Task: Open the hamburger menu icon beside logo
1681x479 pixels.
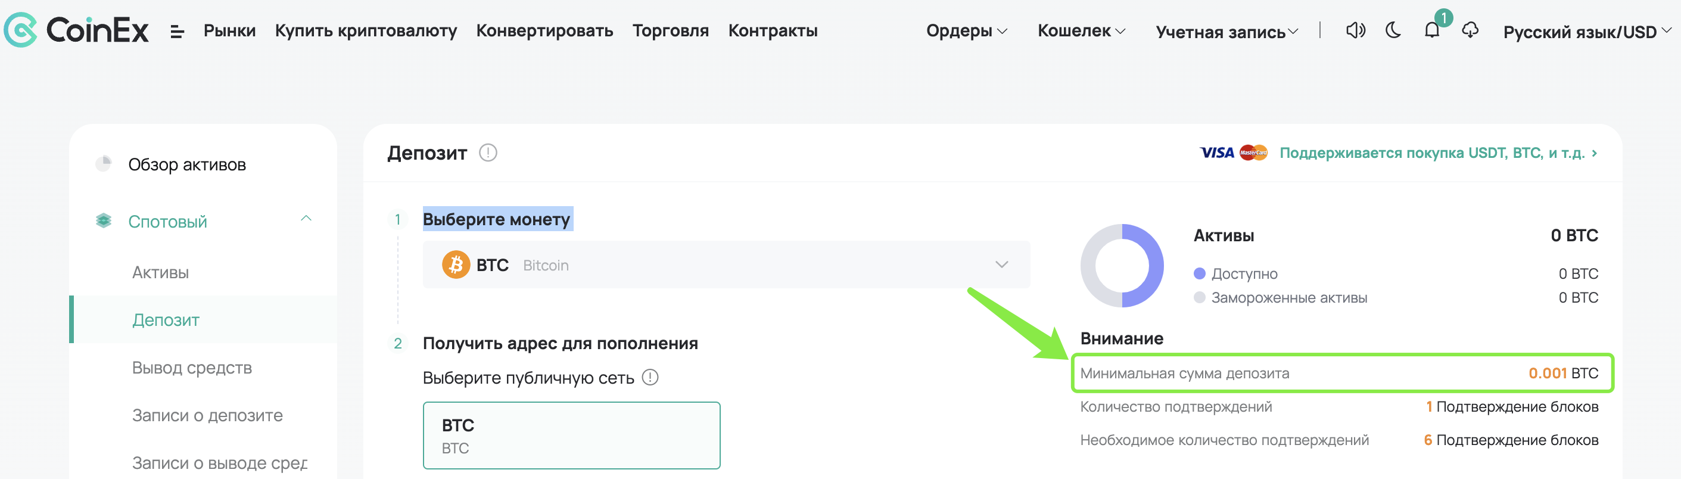Action: tap(177, 32)
